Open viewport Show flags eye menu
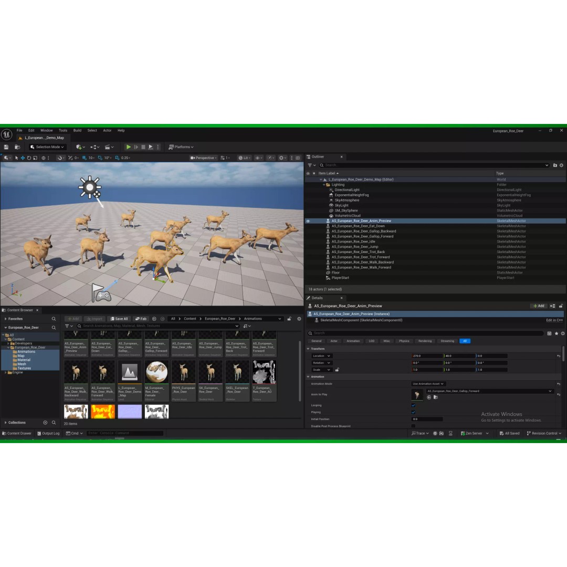 [x=258, y=158]
